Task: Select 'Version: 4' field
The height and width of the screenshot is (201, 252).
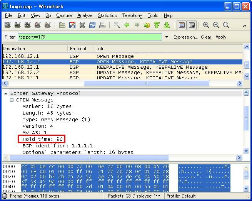Action: [x=38, y=126]
